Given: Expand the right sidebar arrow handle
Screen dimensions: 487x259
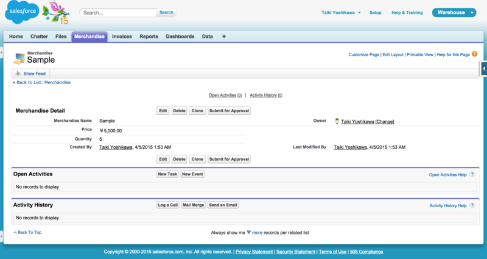Looking at the screenshot, I should point(483,69).
